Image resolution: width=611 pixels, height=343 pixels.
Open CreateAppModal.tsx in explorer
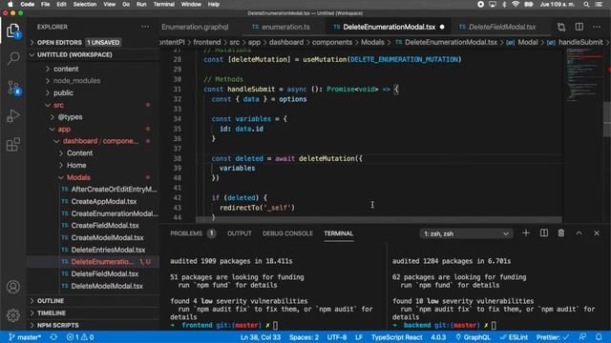pyautogui.click(x=104, y=201)
